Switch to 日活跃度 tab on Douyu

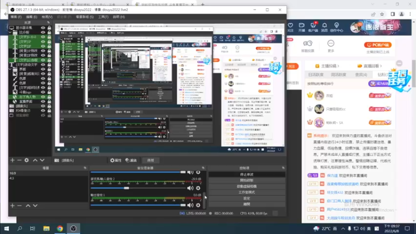[x=316, y=75]
